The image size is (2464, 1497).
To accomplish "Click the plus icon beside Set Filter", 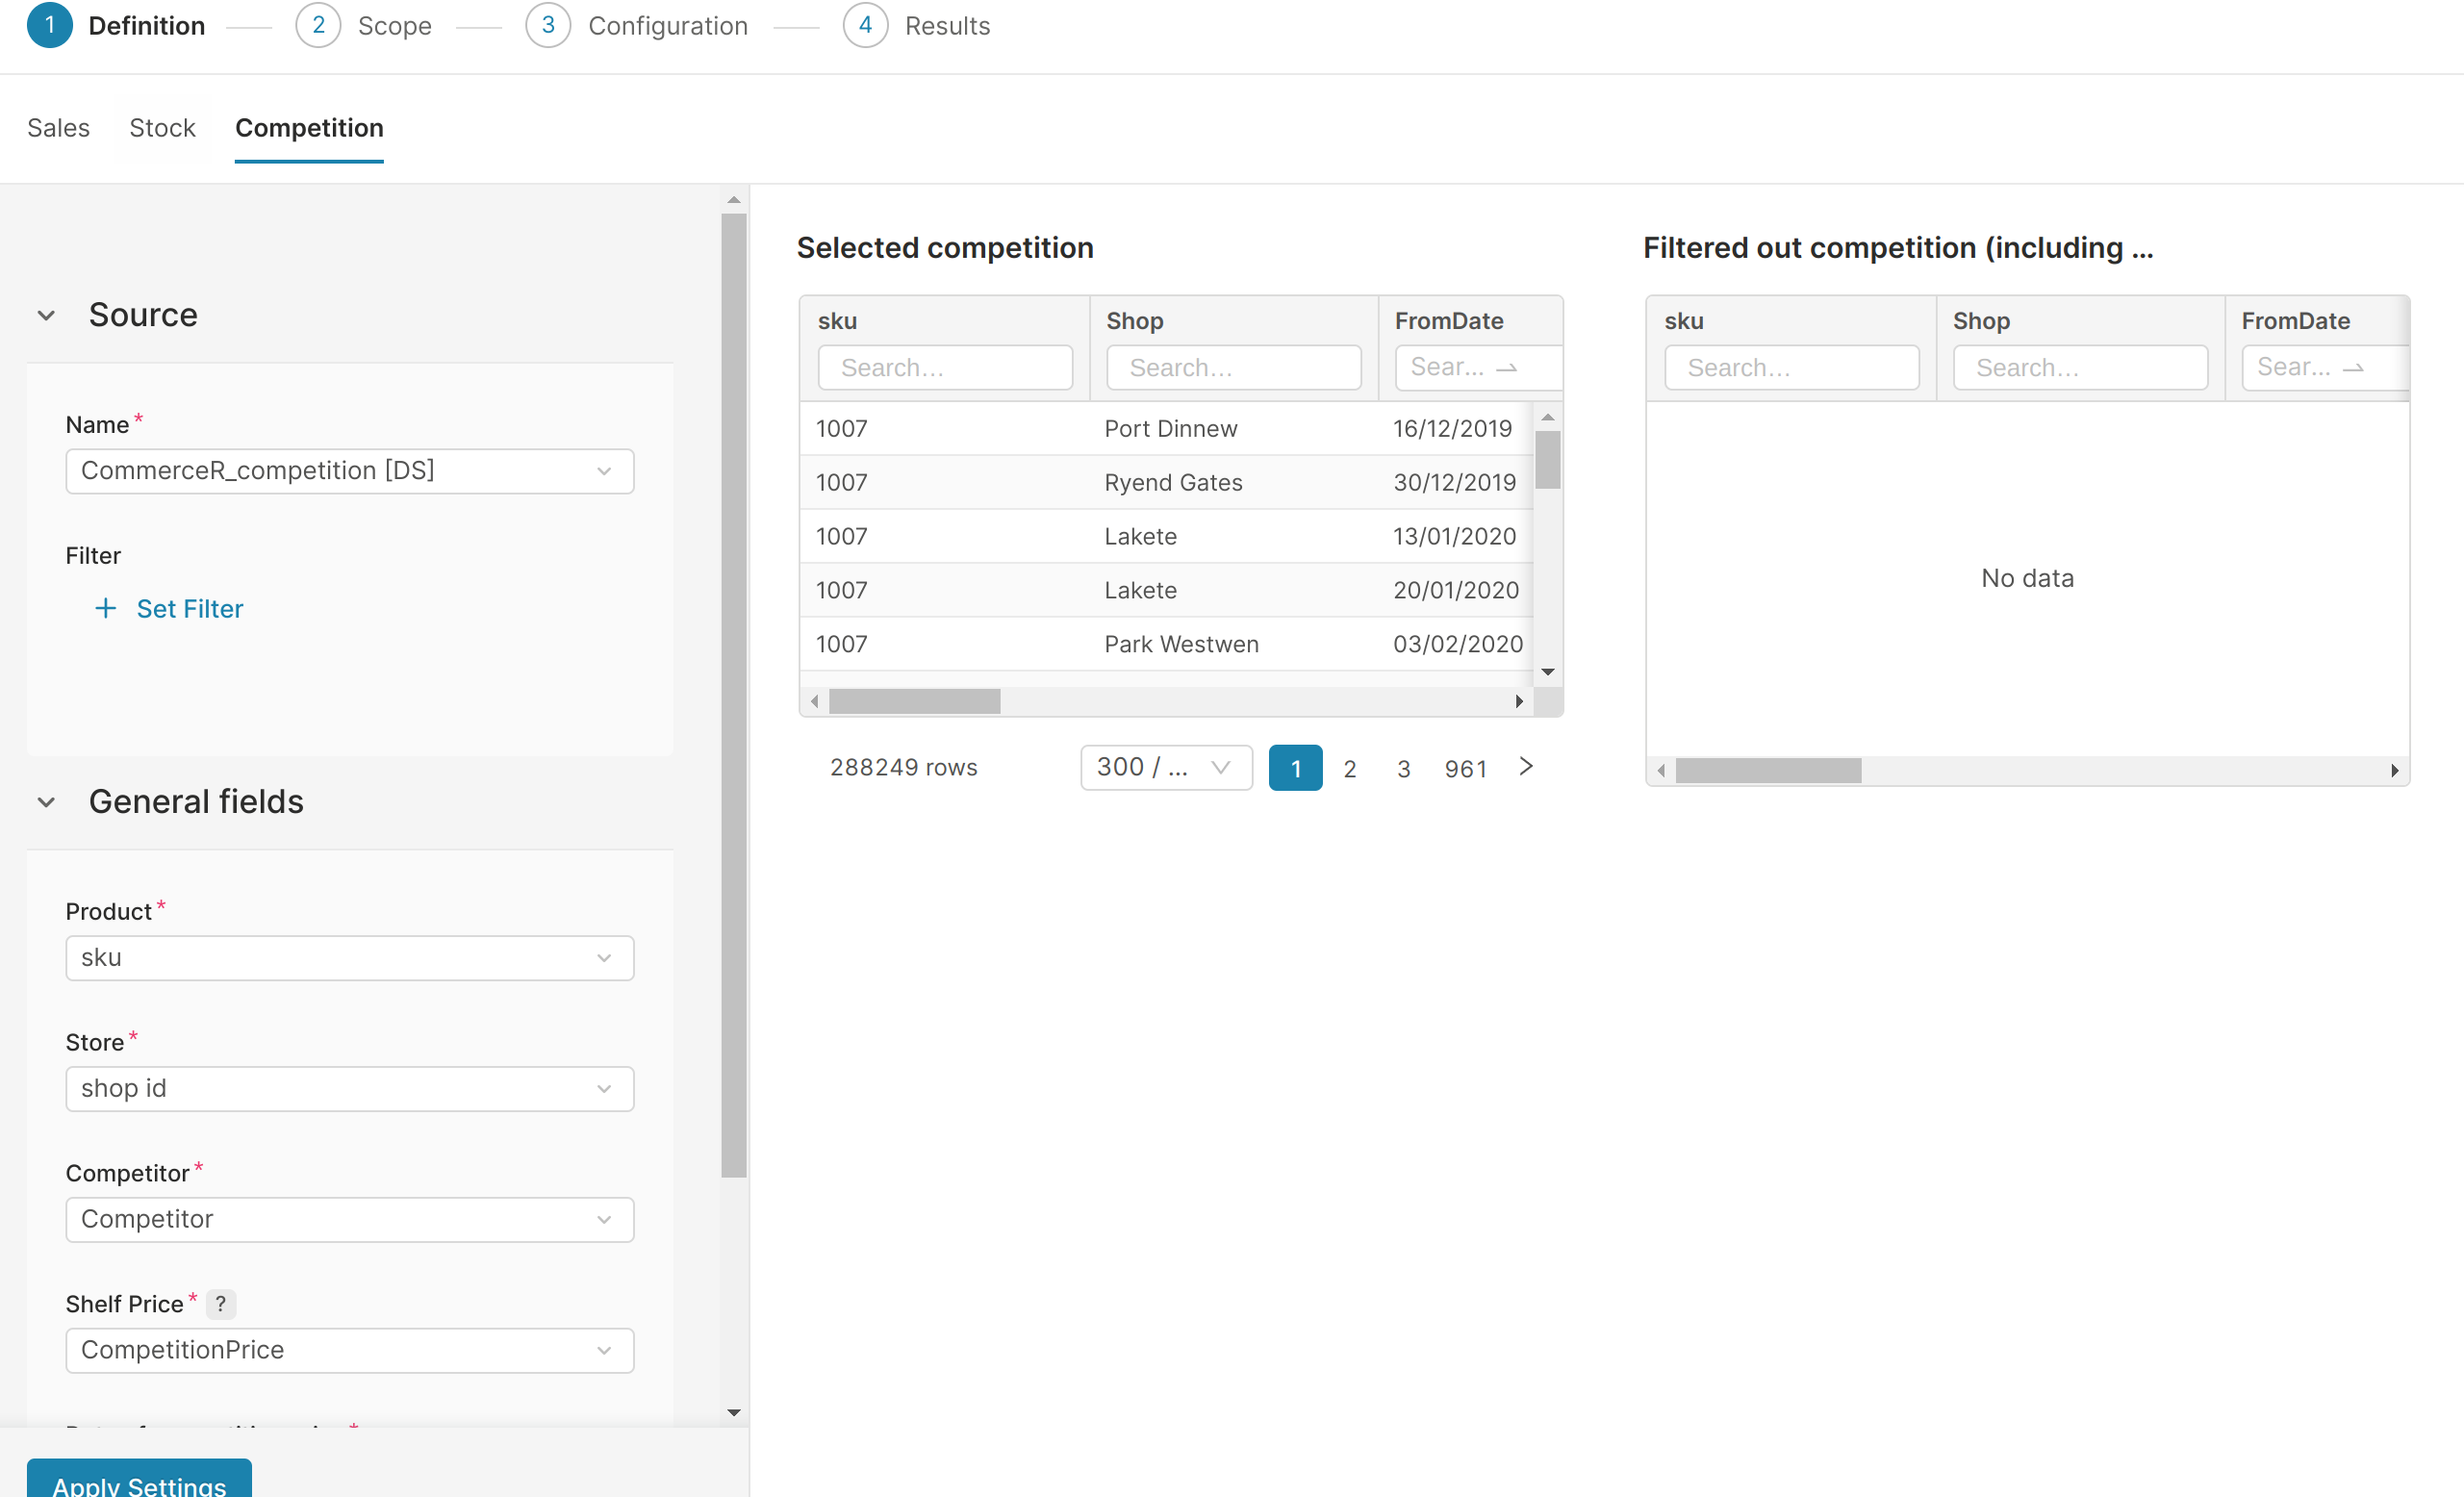I will 105,608.
